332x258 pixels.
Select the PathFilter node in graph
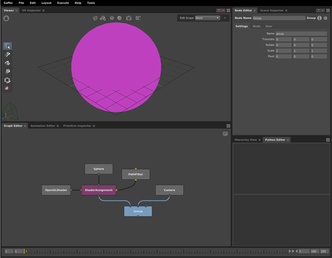pos(136,174)
